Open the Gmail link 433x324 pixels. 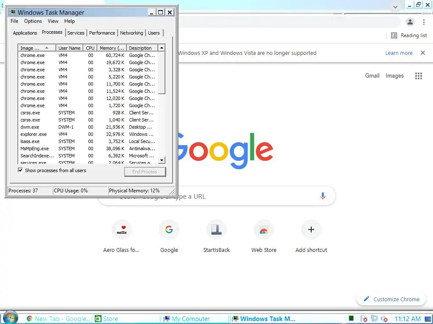click(x=372, y=76)
